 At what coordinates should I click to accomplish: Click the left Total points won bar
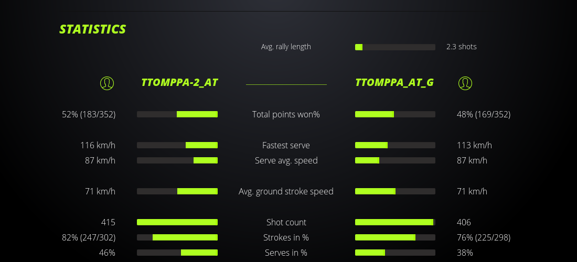[177, 114]
